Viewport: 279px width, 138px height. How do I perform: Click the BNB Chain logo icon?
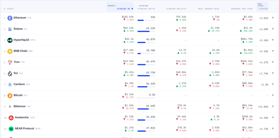[x=10, y=51]
